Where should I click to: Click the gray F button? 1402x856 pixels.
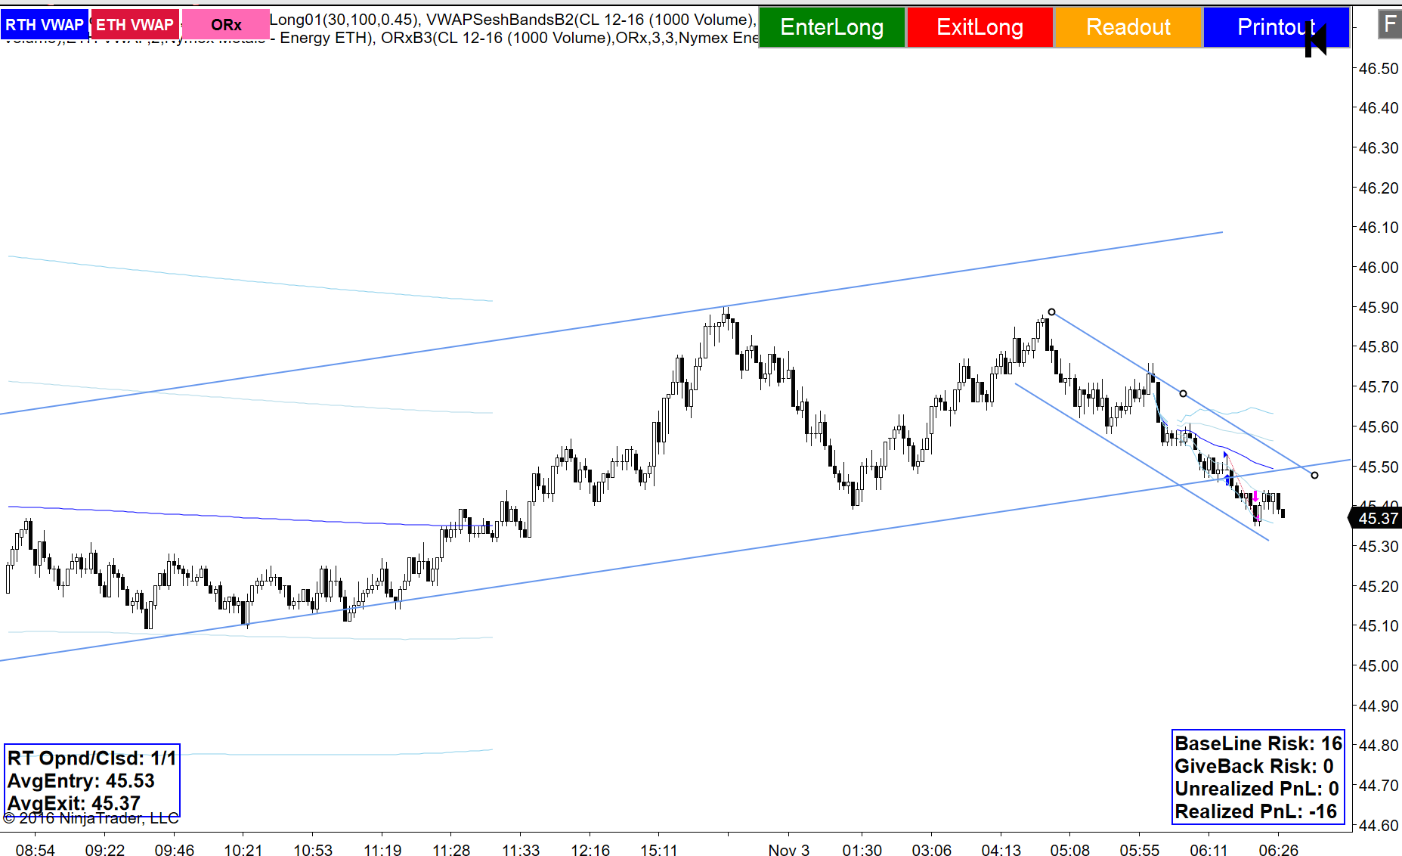pyautogui.click(x=1389, y=24)
